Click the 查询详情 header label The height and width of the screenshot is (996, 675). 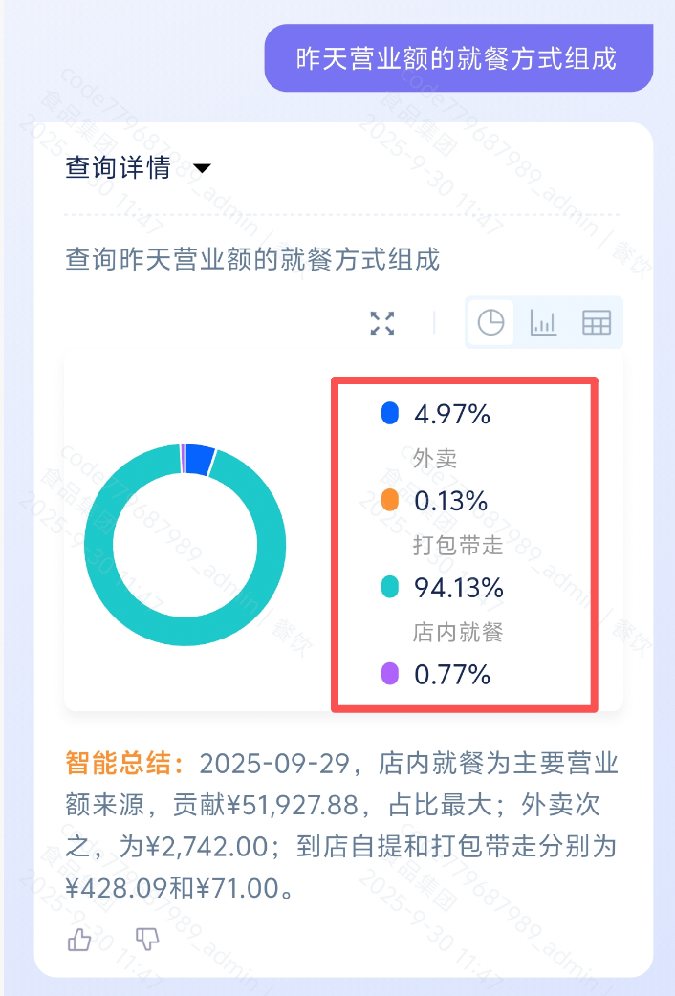coord(118,168)
